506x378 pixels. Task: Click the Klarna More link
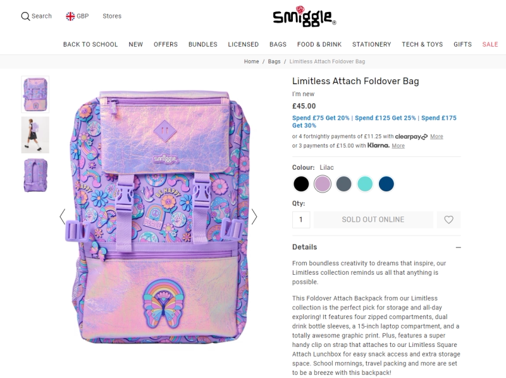tap(398, 146)
